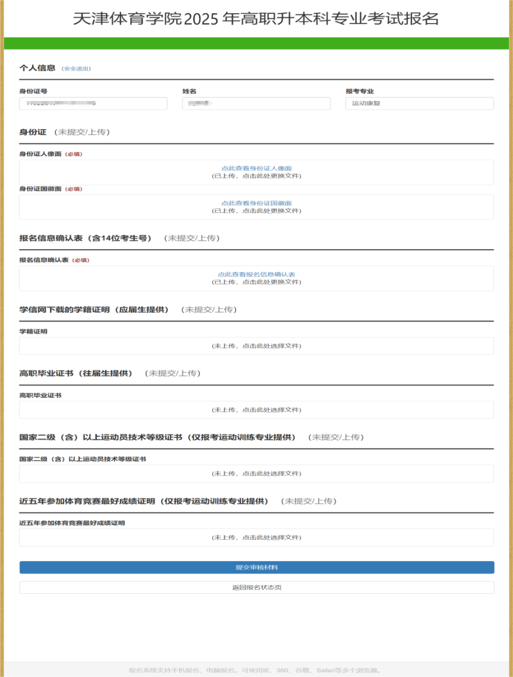The width and height of the screenshot is (513, 677).
Task: Click the footer browser support notice
Action: pos(256,670)
